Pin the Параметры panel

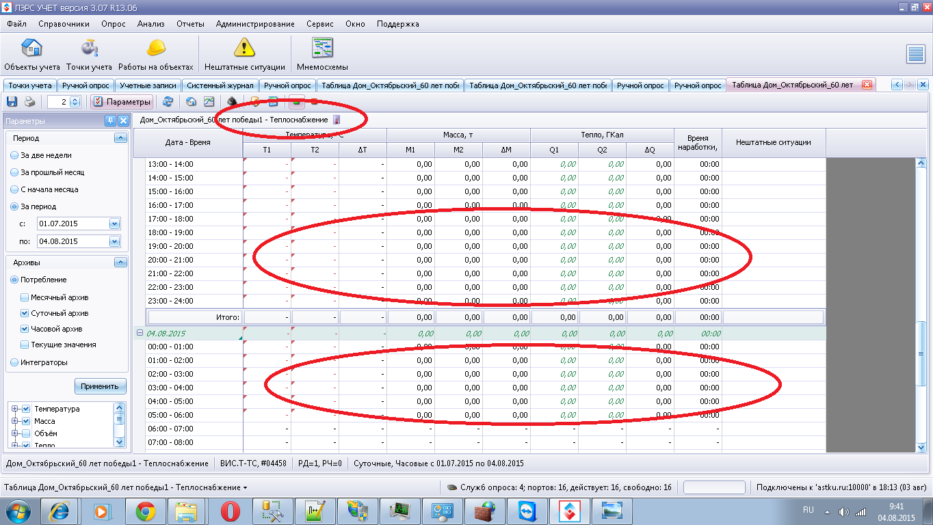(x=110, y=121)
